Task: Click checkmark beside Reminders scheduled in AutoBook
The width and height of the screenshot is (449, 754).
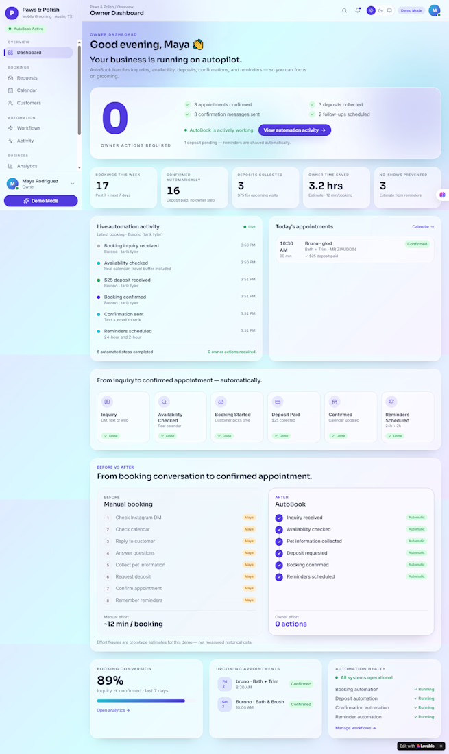Action: pos(279,577)
